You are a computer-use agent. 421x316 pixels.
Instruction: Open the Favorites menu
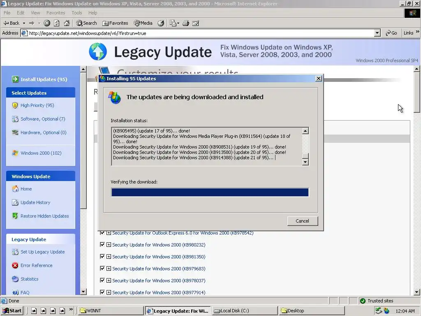[56, 13]
